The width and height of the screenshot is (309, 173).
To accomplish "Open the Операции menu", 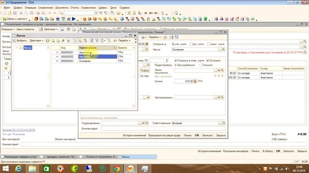I will (30, 8).
